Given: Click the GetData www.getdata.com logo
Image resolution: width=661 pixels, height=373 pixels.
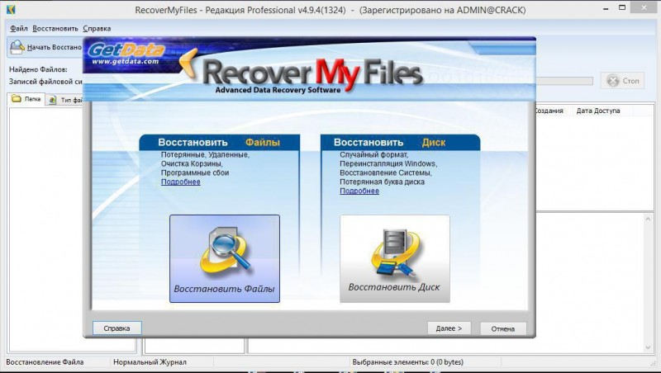Looking at the screenshot, I should [x=126, y=54].
